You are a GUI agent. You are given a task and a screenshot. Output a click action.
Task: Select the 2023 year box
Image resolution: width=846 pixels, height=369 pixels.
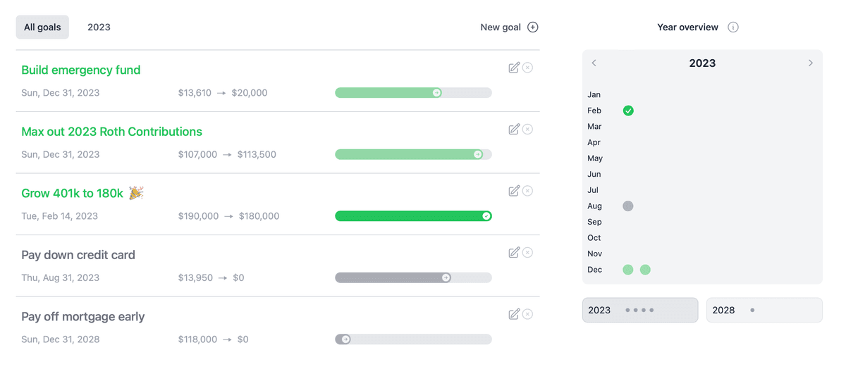(640, 311)
